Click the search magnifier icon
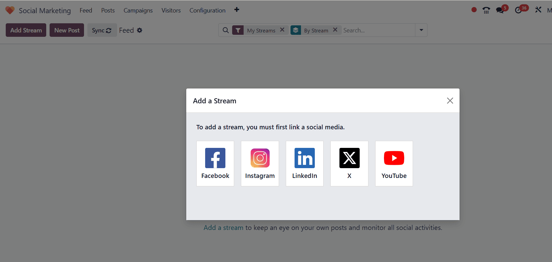The image size is (552, 262). point(226,30)
